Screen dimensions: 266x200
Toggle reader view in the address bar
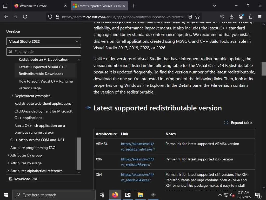pyautogui.click(x=190, y=17)
